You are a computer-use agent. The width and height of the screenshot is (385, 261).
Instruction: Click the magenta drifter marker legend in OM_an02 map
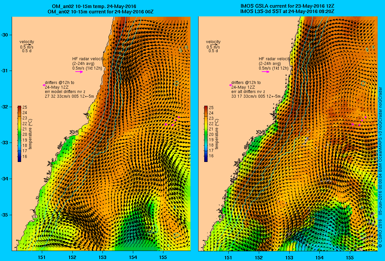[44, 85]
